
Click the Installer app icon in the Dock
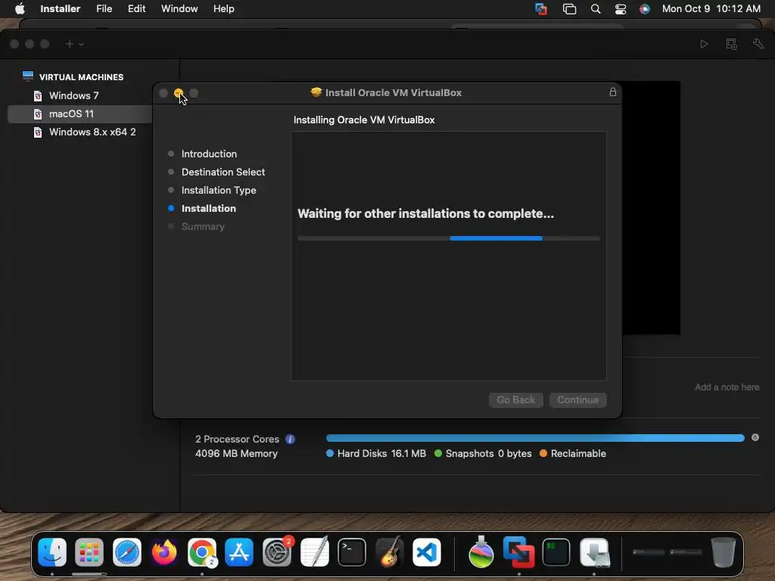click(594, 552)
